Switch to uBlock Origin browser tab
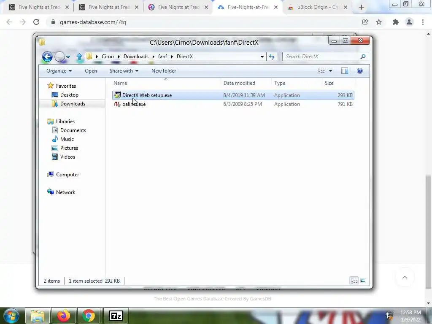The width and height of the screenshot is (432, 324). click(317, 7)
